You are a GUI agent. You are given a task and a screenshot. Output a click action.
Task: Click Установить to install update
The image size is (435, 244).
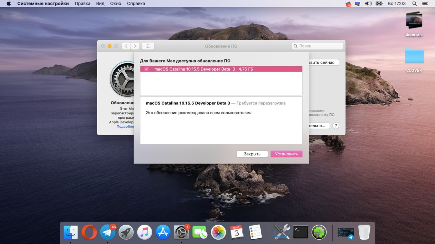(x=286, y=154)
